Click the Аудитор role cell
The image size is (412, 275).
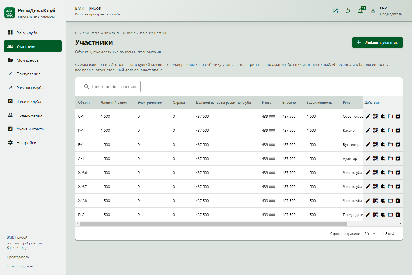[x=350, y=158]
